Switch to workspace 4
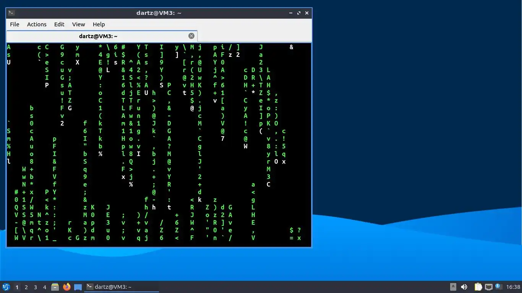522x293 pixels. coord(44,287)
